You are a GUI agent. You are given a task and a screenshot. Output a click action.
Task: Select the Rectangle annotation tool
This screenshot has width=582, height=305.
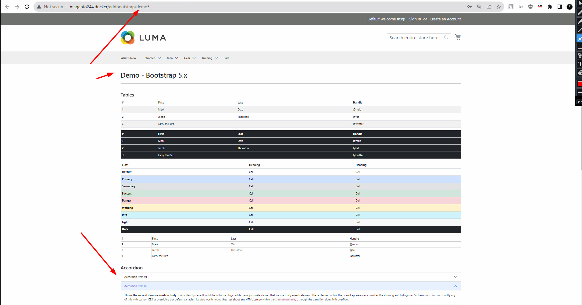(580, 47)
